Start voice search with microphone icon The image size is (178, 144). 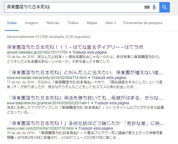tap(154, 7)
